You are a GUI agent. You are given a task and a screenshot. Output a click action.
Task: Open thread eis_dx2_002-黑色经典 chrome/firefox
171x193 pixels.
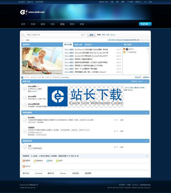pyautogui.click(x=91, y=56)
